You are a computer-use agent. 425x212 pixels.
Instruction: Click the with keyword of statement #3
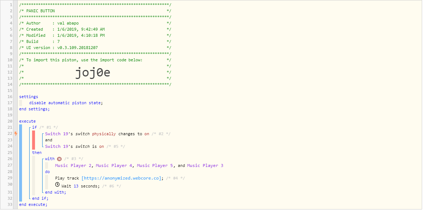tap(50, 159)
